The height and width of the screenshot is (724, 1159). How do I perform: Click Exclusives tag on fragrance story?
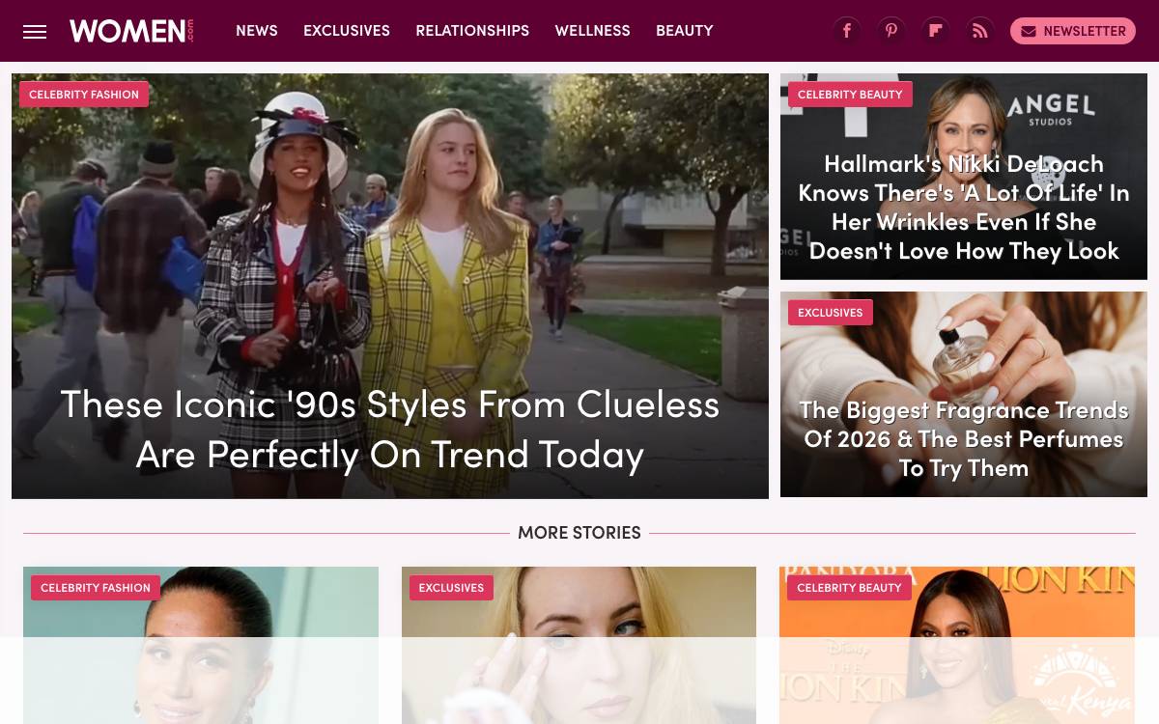[x=831, y=312]
